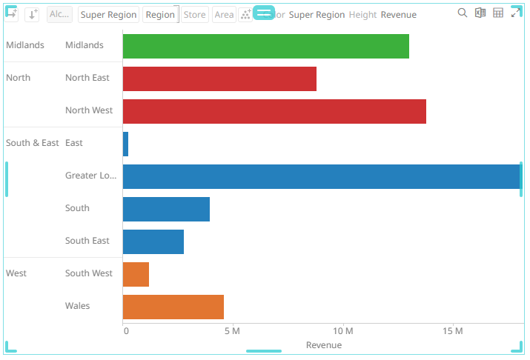Click the Area breakdown pill
The height and width of the screenshot is (360, 530).
click(x=224, y=15)
